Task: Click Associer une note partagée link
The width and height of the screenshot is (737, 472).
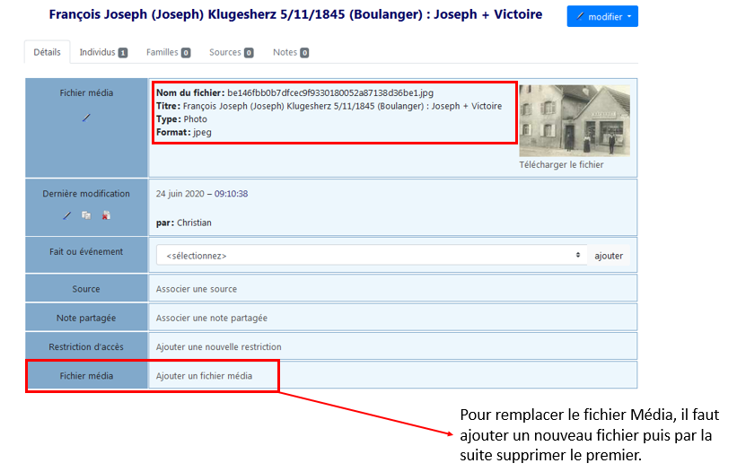Action: coord(211,318)
